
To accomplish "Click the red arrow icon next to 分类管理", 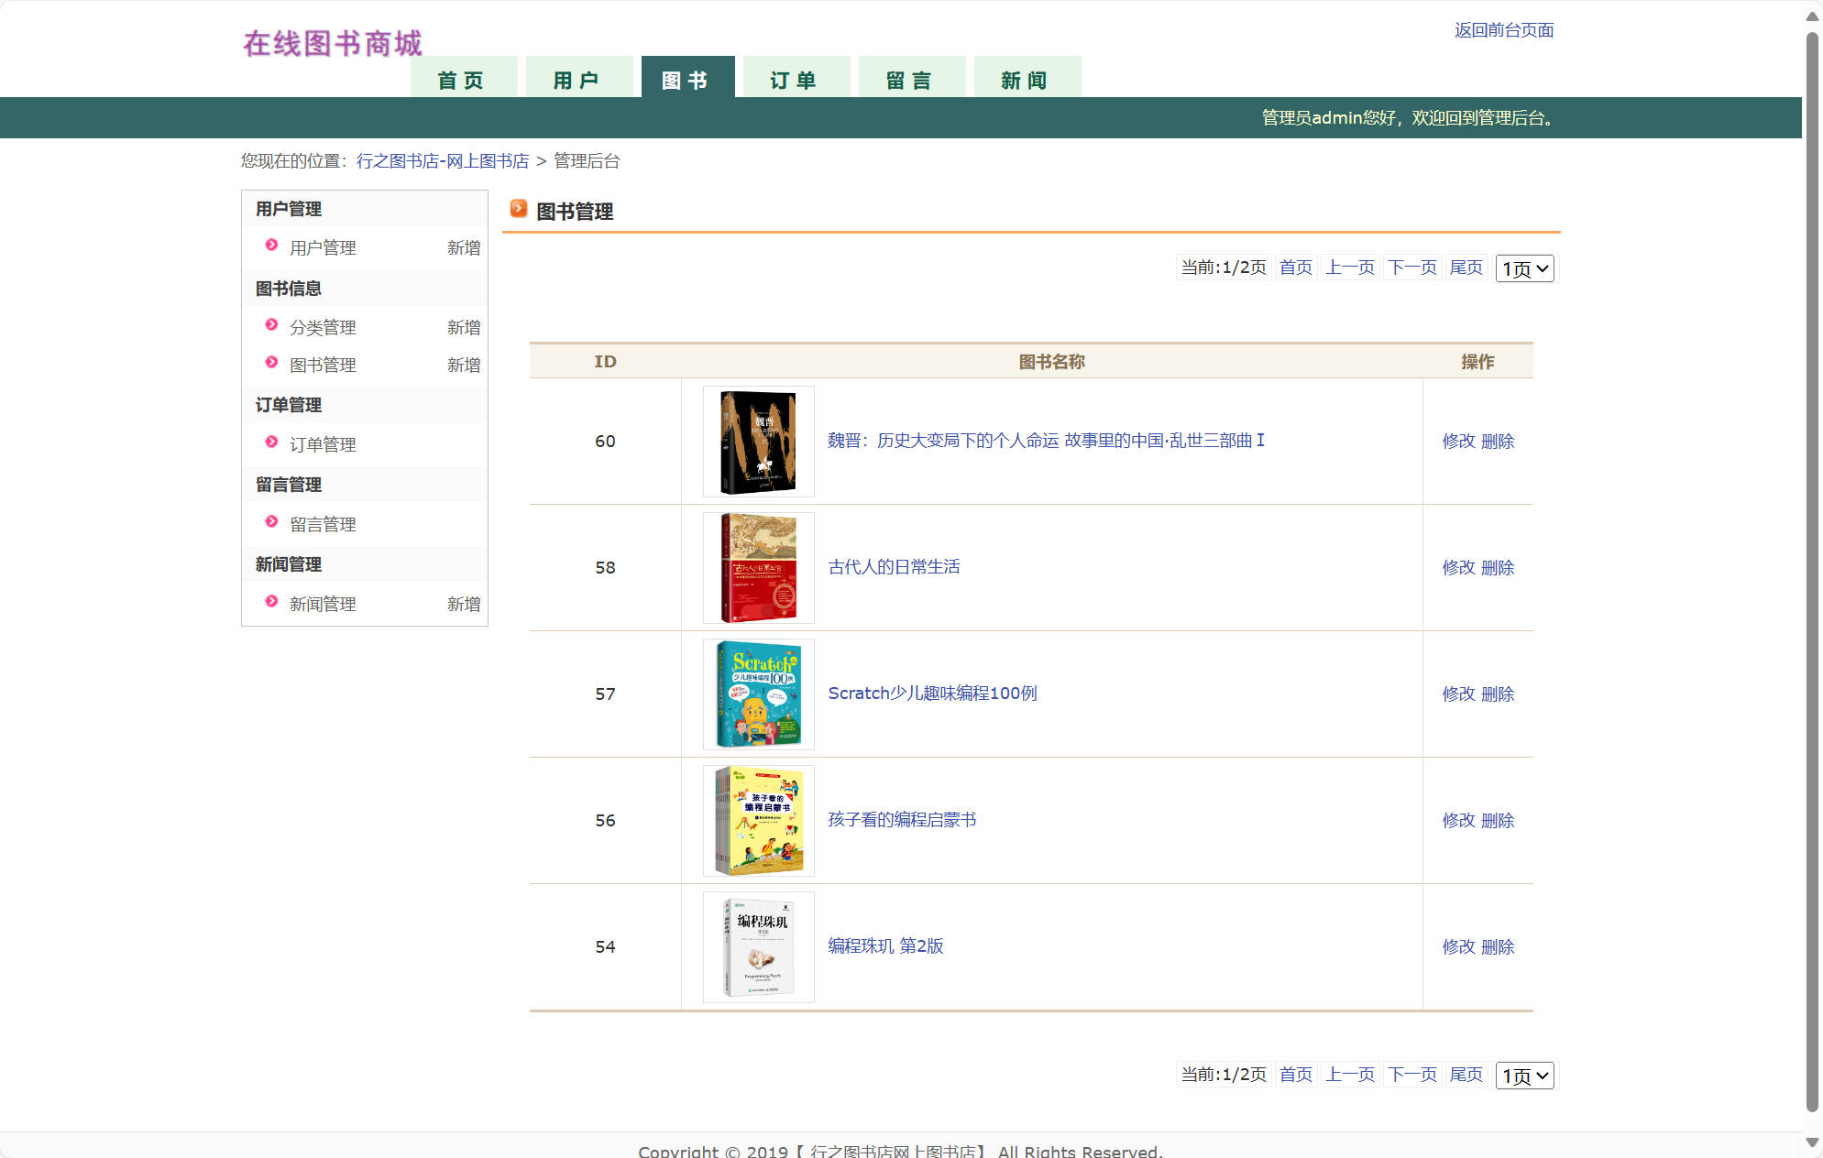I will (271, 325).
